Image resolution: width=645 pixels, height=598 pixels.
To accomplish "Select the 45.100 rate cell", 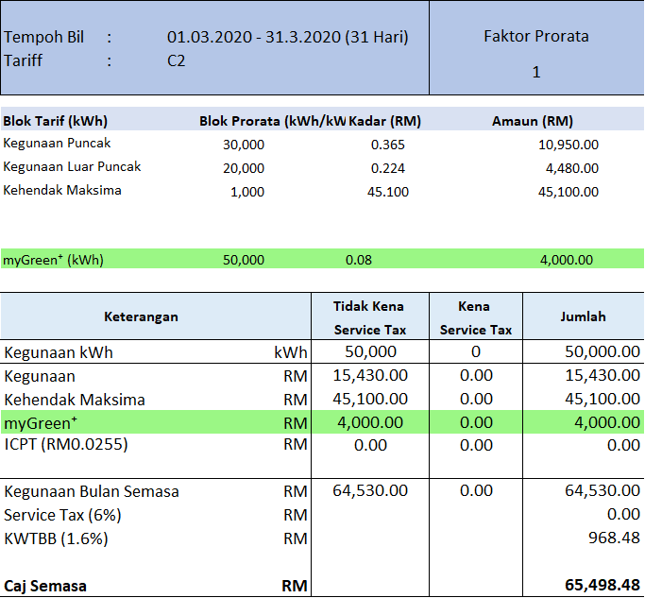I will [388, 192].
